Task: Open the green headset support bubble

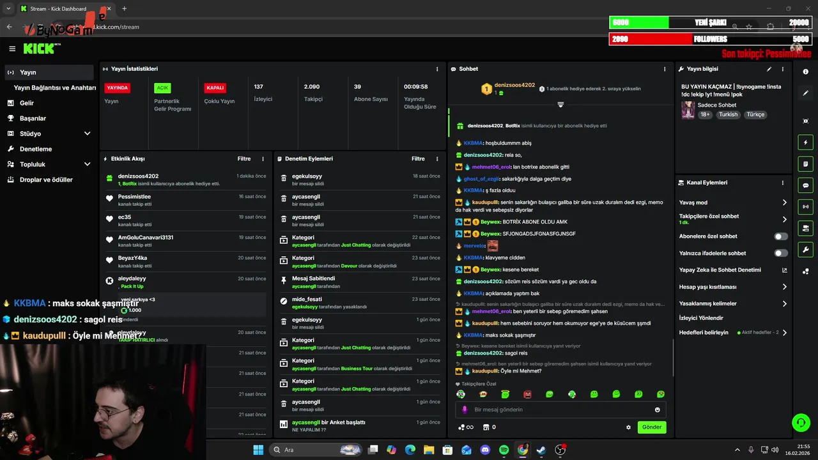Action: [x=801, y=422]
